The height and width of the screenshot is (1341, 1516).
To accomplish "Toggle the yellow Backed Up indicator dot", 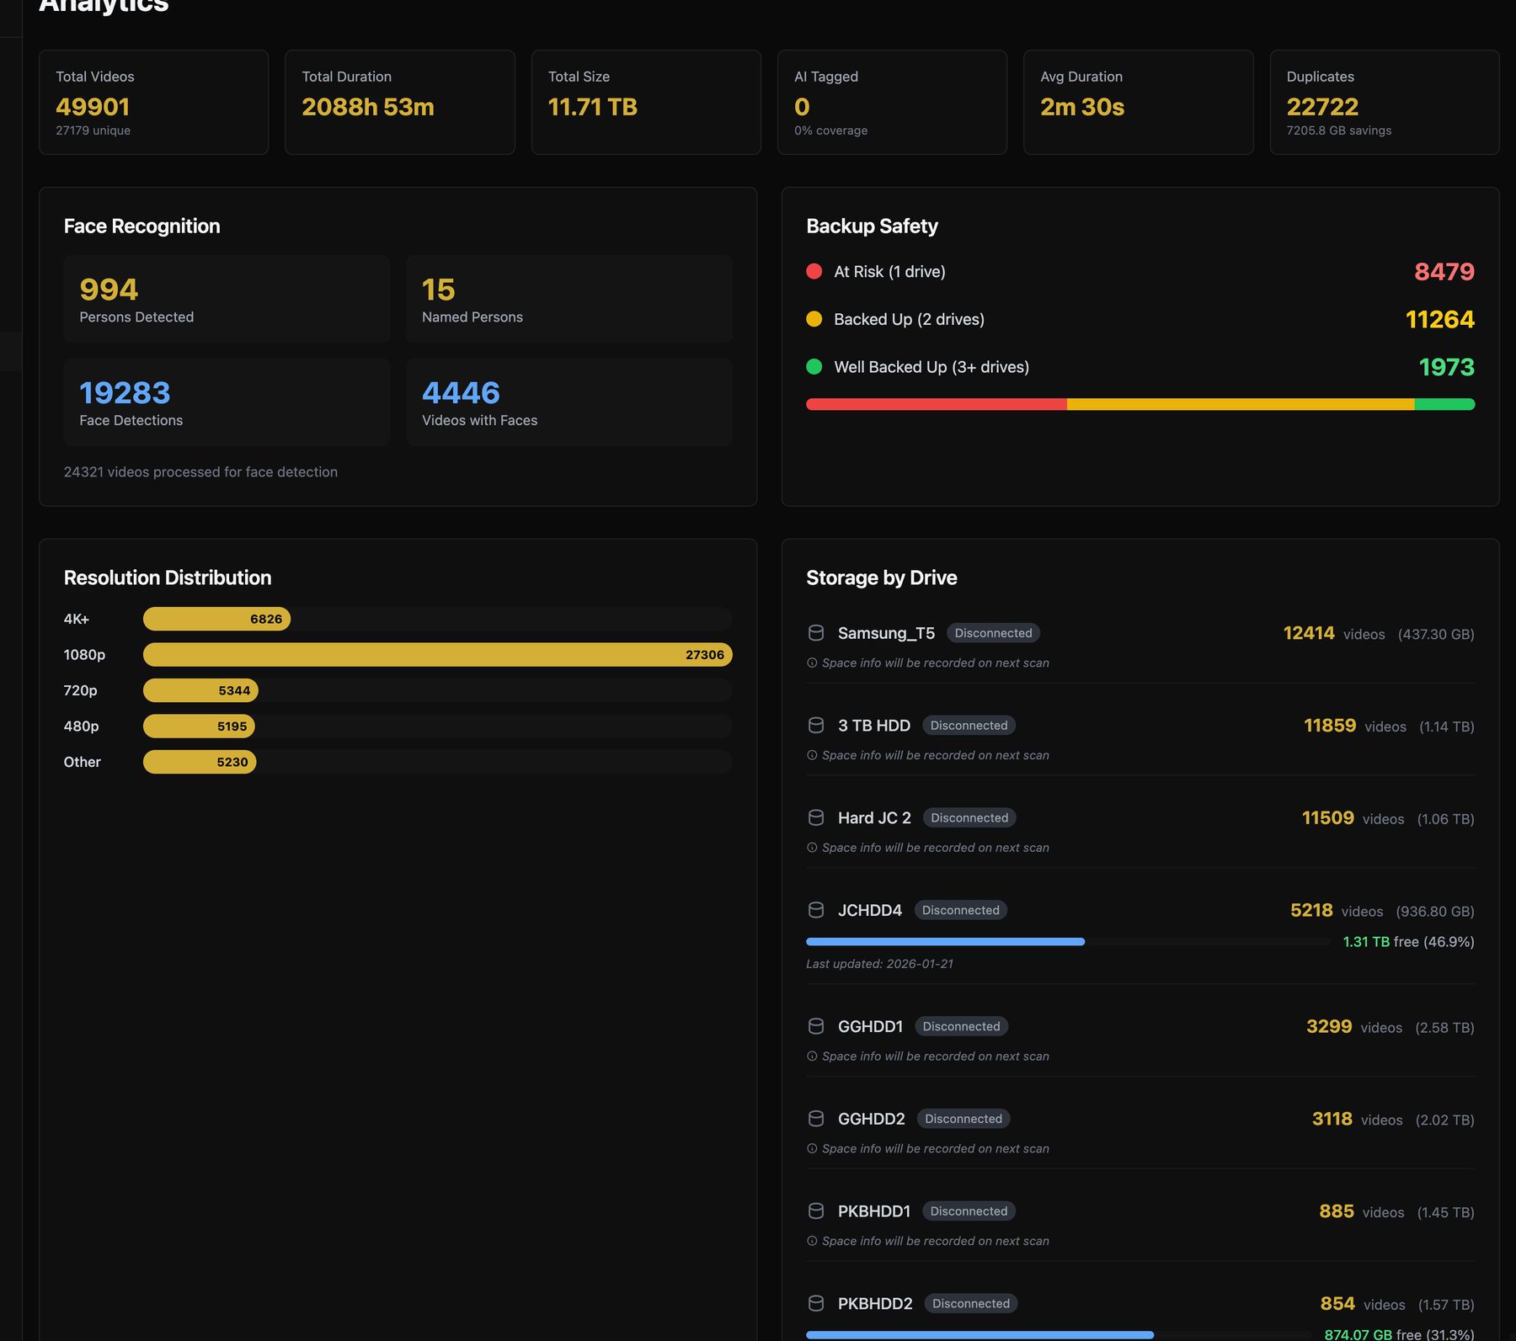I will click(814, 319).
